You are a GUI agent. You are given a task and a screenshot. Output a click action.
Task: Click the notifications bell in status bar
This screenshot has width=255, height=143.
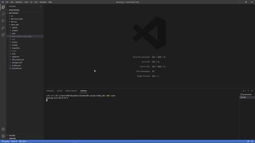click(x=252, y=141)
